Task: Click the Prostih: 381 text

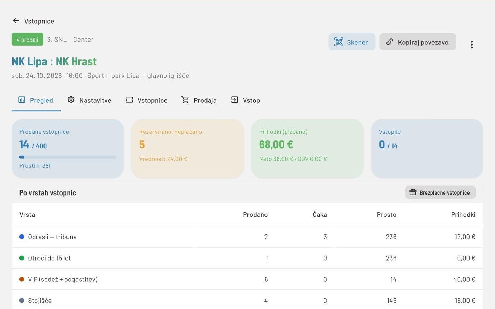Action: [x=35, y=165]
